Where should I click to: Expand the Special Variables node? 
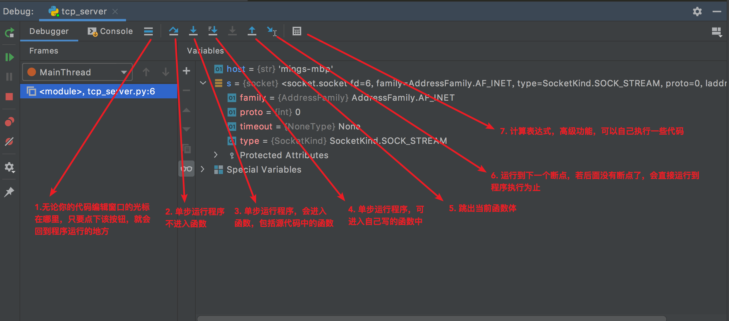coord(203,169)
